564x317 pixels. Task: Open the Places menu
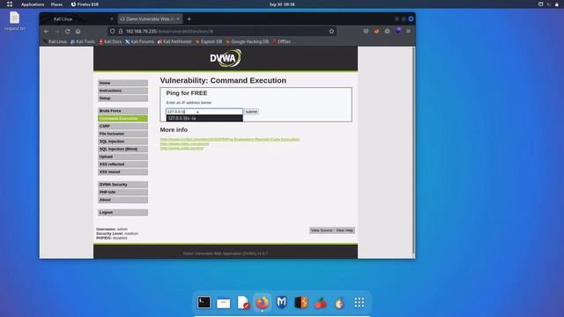[x=56, y=4]
